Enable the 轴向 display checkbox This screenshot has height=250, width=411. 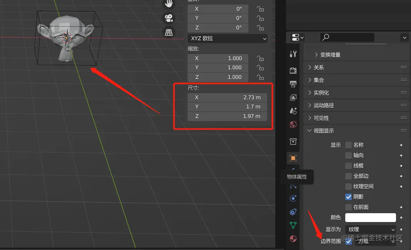coord(348,155)
